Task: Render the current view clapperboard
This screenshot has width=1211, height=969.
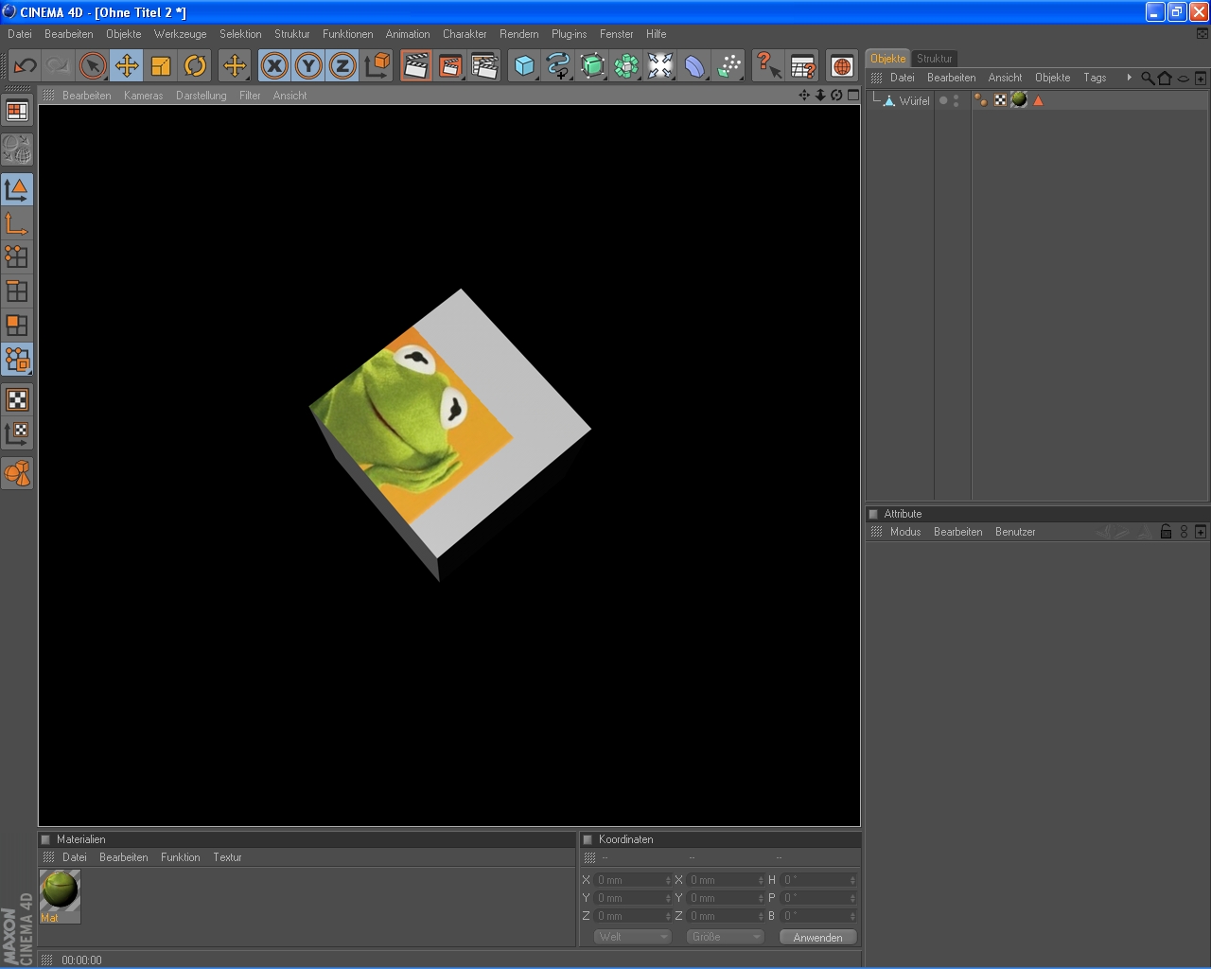Action: [x=416, y=66]
